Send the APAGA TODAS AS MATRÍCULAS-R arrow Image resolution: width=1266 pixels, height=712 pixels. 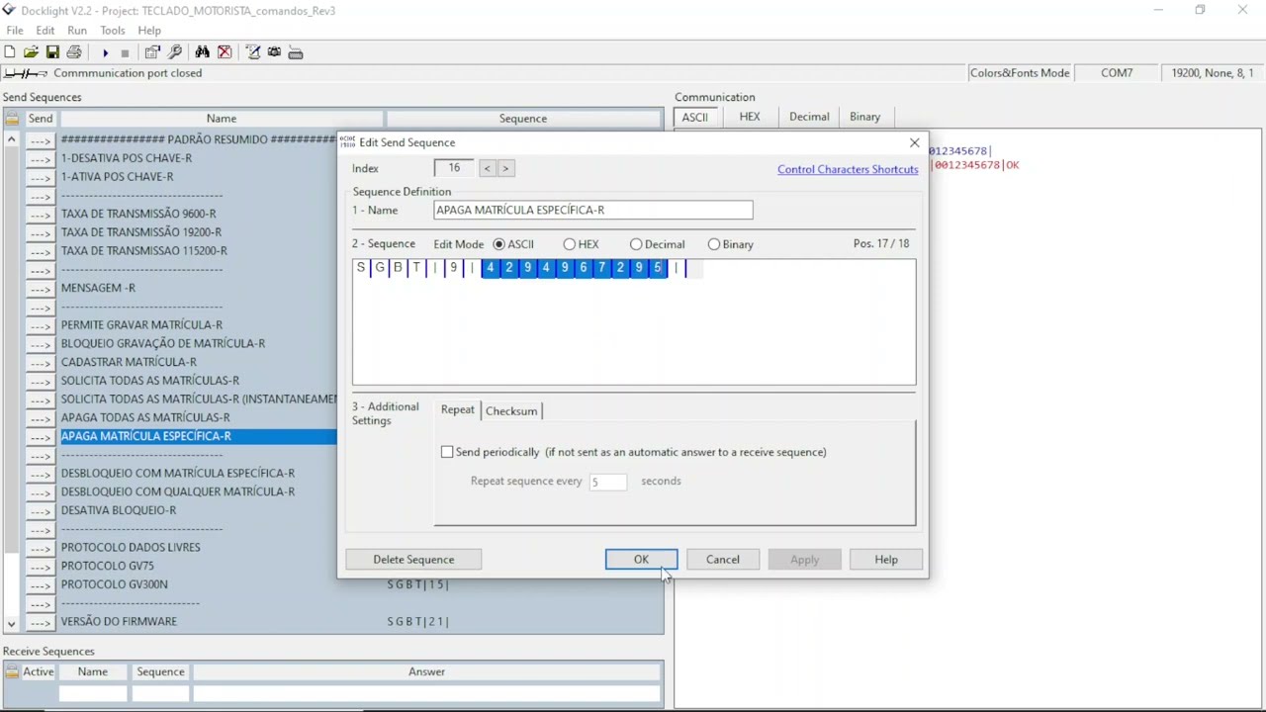point(40,417)
